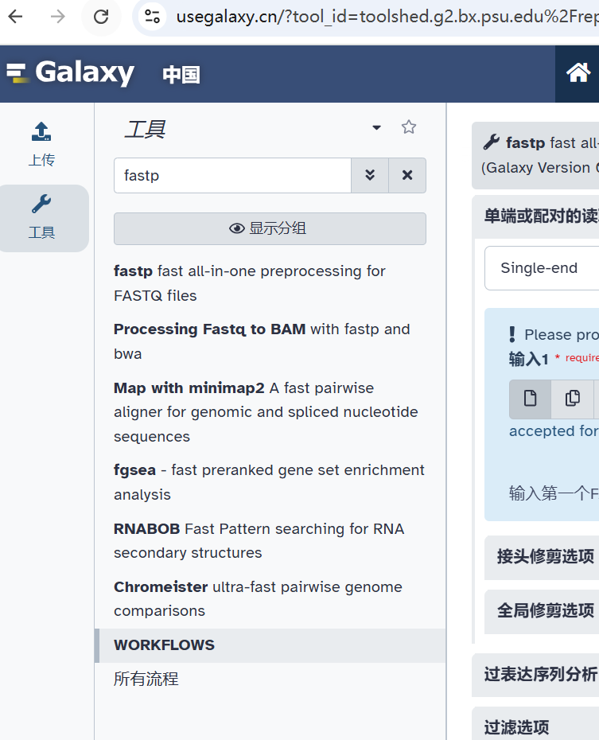The width and height of the screenshot is (599, 740).
Task: Open Processing Fastq to BAM tool
Action: (262, 341)
